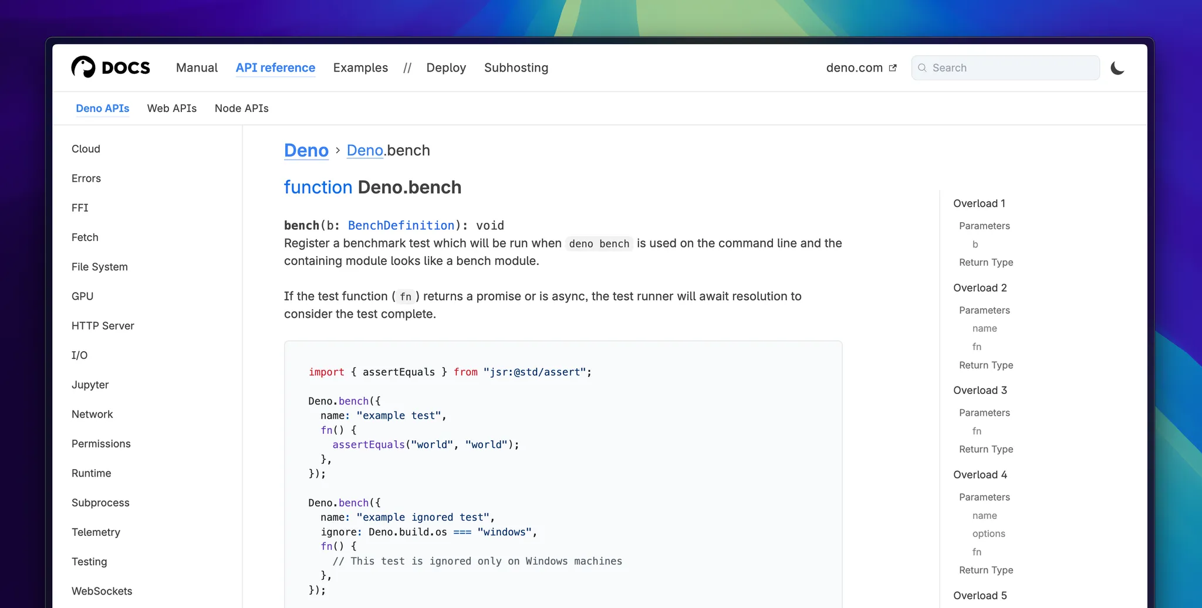This screenshot has height=608, width=1202.
Task: Open the WebSockets sidebar entry
Action: click(x=102, y=591)
